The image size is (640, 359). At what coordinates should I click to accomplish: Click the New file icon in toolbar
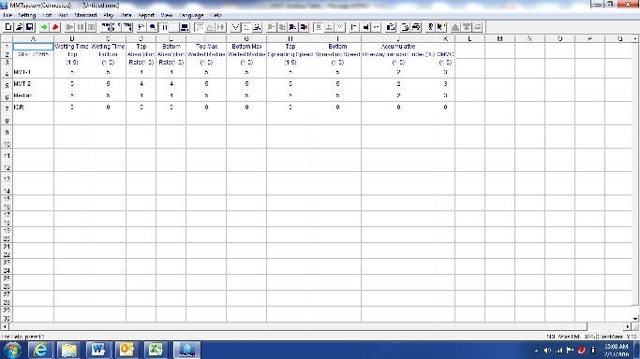[x=7, y=27]
